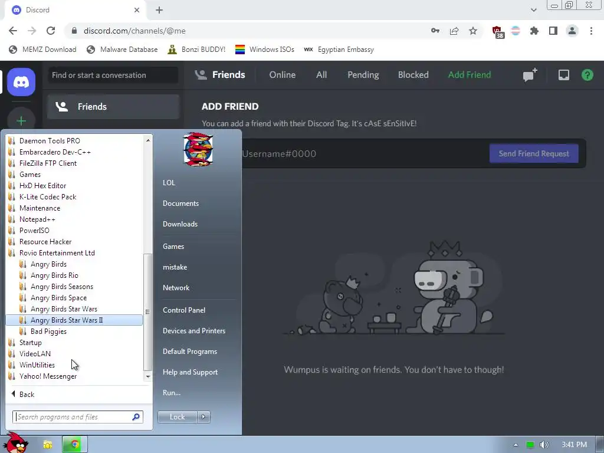The width and height of the screenshot is (604, 453).
Task: Open Discord home via logo icon
Action: (21, 82)
